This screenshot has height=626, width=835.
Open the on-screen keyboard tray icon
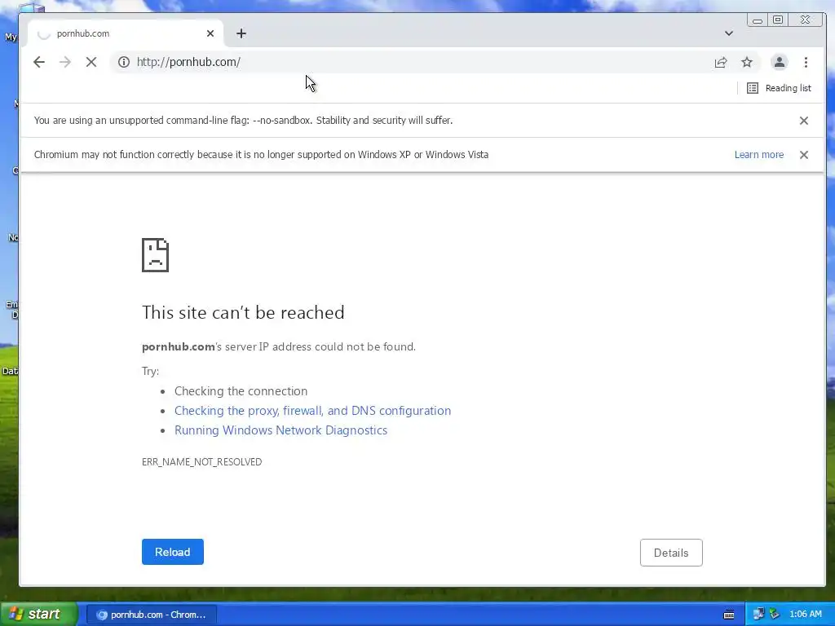(x=729, y=615)
